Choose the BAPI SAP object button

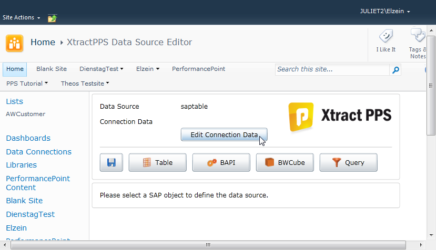click(221, 162)
